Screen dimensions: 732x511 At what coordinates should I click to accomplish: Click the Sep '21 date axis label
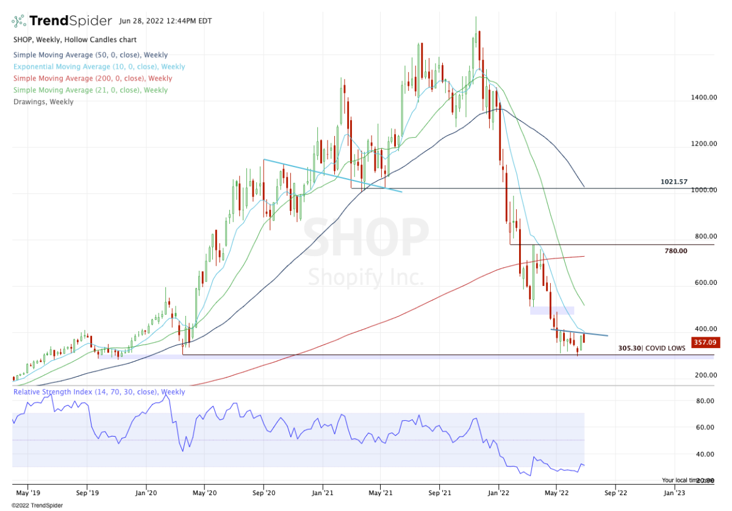pyautogui.click(x=439, y=491)
